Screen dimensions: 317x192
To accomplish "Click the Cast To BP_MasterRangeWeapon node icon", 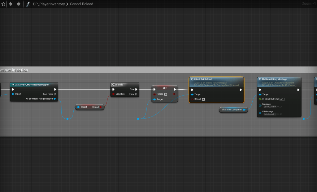I will [x=13, y=85].
